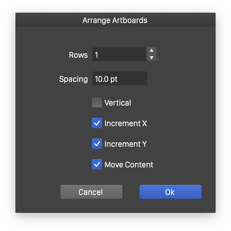Disable the Increment Y checkbox
This screenshot has width=231, height=231.
(97, 144)
